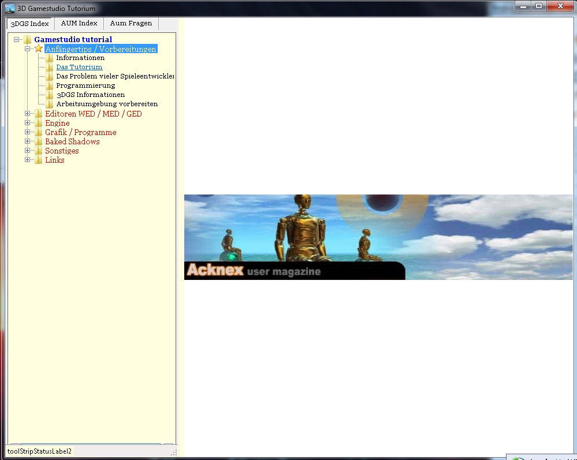Screen dimensions: 577x460
Task: Maximize the 3D Gamestudio Tutorium window
Action: click(539, 6)
